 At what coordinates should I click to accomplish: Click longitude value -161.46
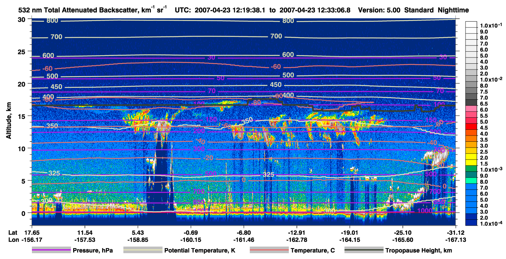(244, 240)
